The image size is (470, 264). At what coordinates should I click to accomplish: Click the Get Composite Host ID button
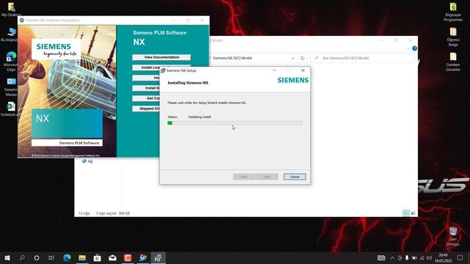coord(146,98)
